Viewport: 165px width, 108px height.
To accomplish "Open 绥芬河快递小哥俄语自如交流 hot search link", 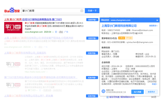I will pyautogui.click(x=122, y=97).
